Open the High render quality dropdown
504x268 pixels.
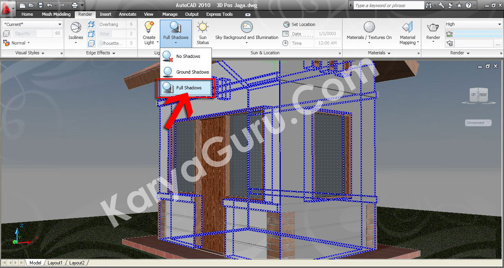click(x=472, y=24)
